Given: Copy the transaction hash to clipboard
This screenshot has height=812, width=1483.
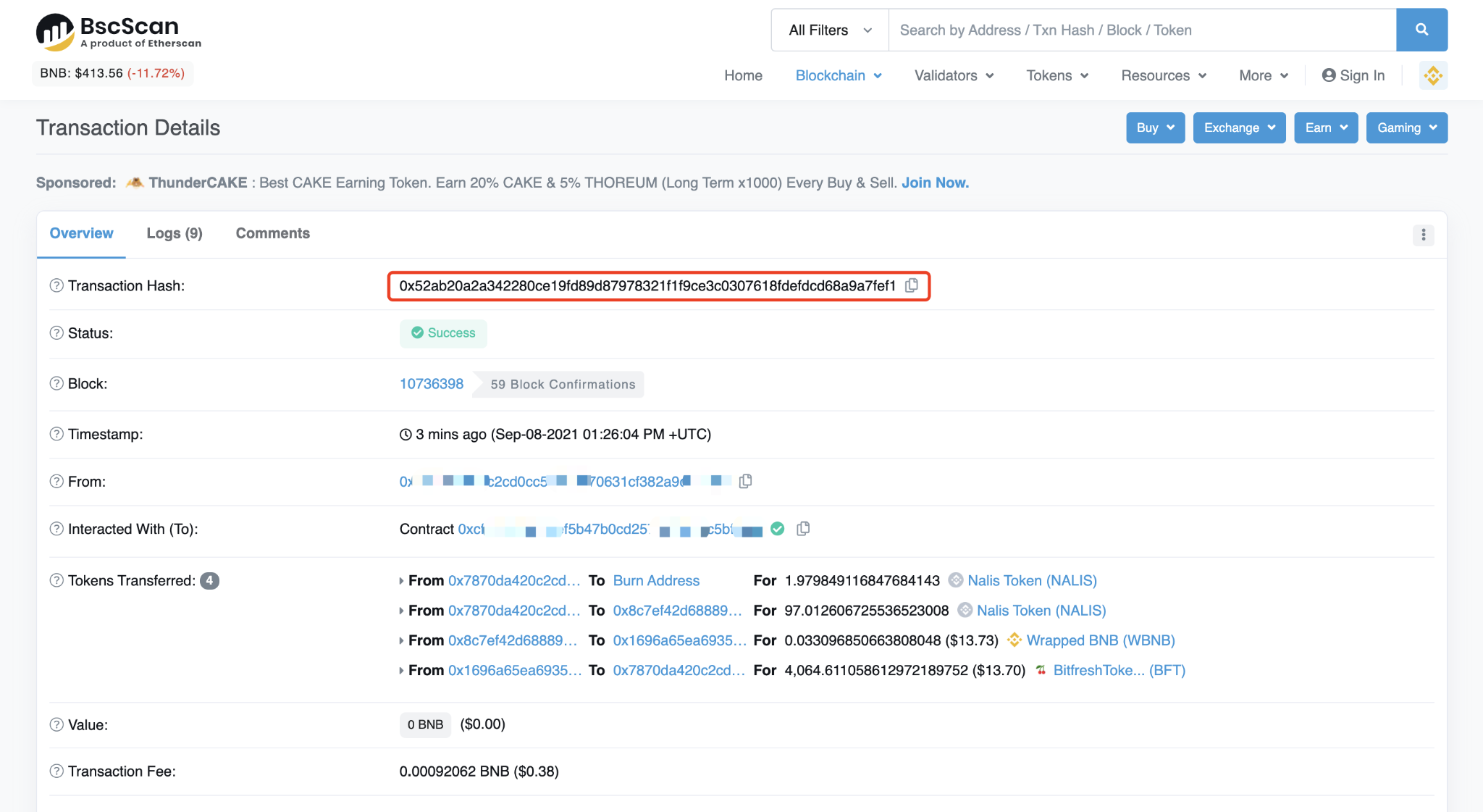Looking at the screenshot, I should point(912,285).
